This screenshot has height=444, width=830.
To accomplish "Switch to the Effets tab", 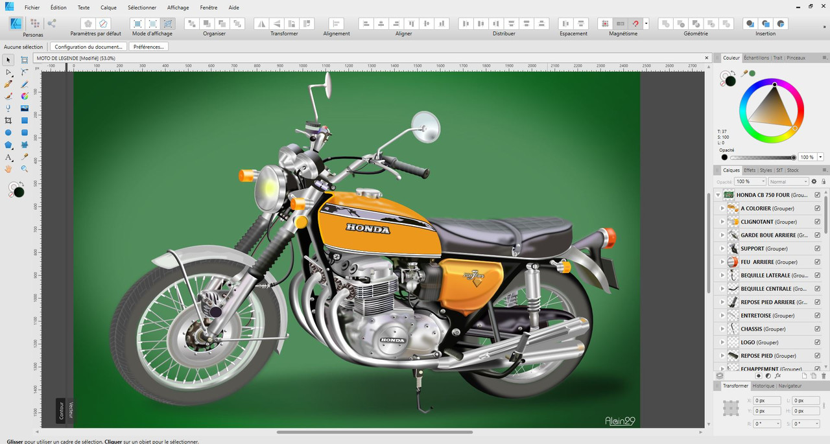I will 750,170.
